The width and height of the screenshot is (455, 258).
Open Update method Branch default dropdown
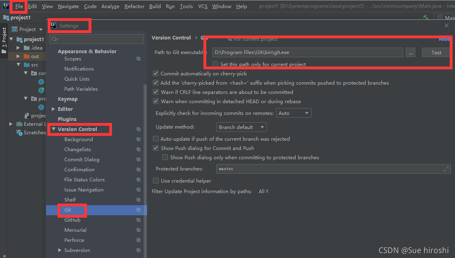241,127
